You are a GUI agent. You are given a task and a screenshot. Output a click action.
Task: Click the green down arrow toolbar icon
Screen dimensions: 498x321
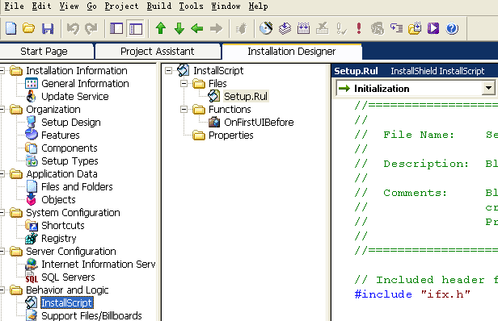coord(179,28)
